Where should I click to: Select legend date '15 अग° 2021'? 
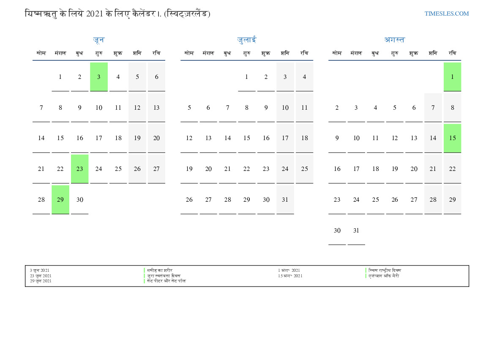pos(290,276)
